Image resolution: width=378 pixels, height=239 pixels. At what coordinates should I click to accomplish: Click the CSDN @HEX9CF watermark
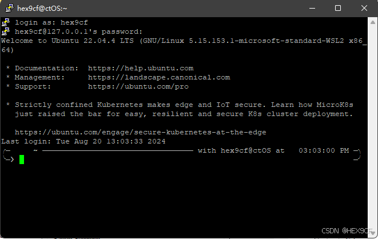pyautogui.click(x=348, y=231)
